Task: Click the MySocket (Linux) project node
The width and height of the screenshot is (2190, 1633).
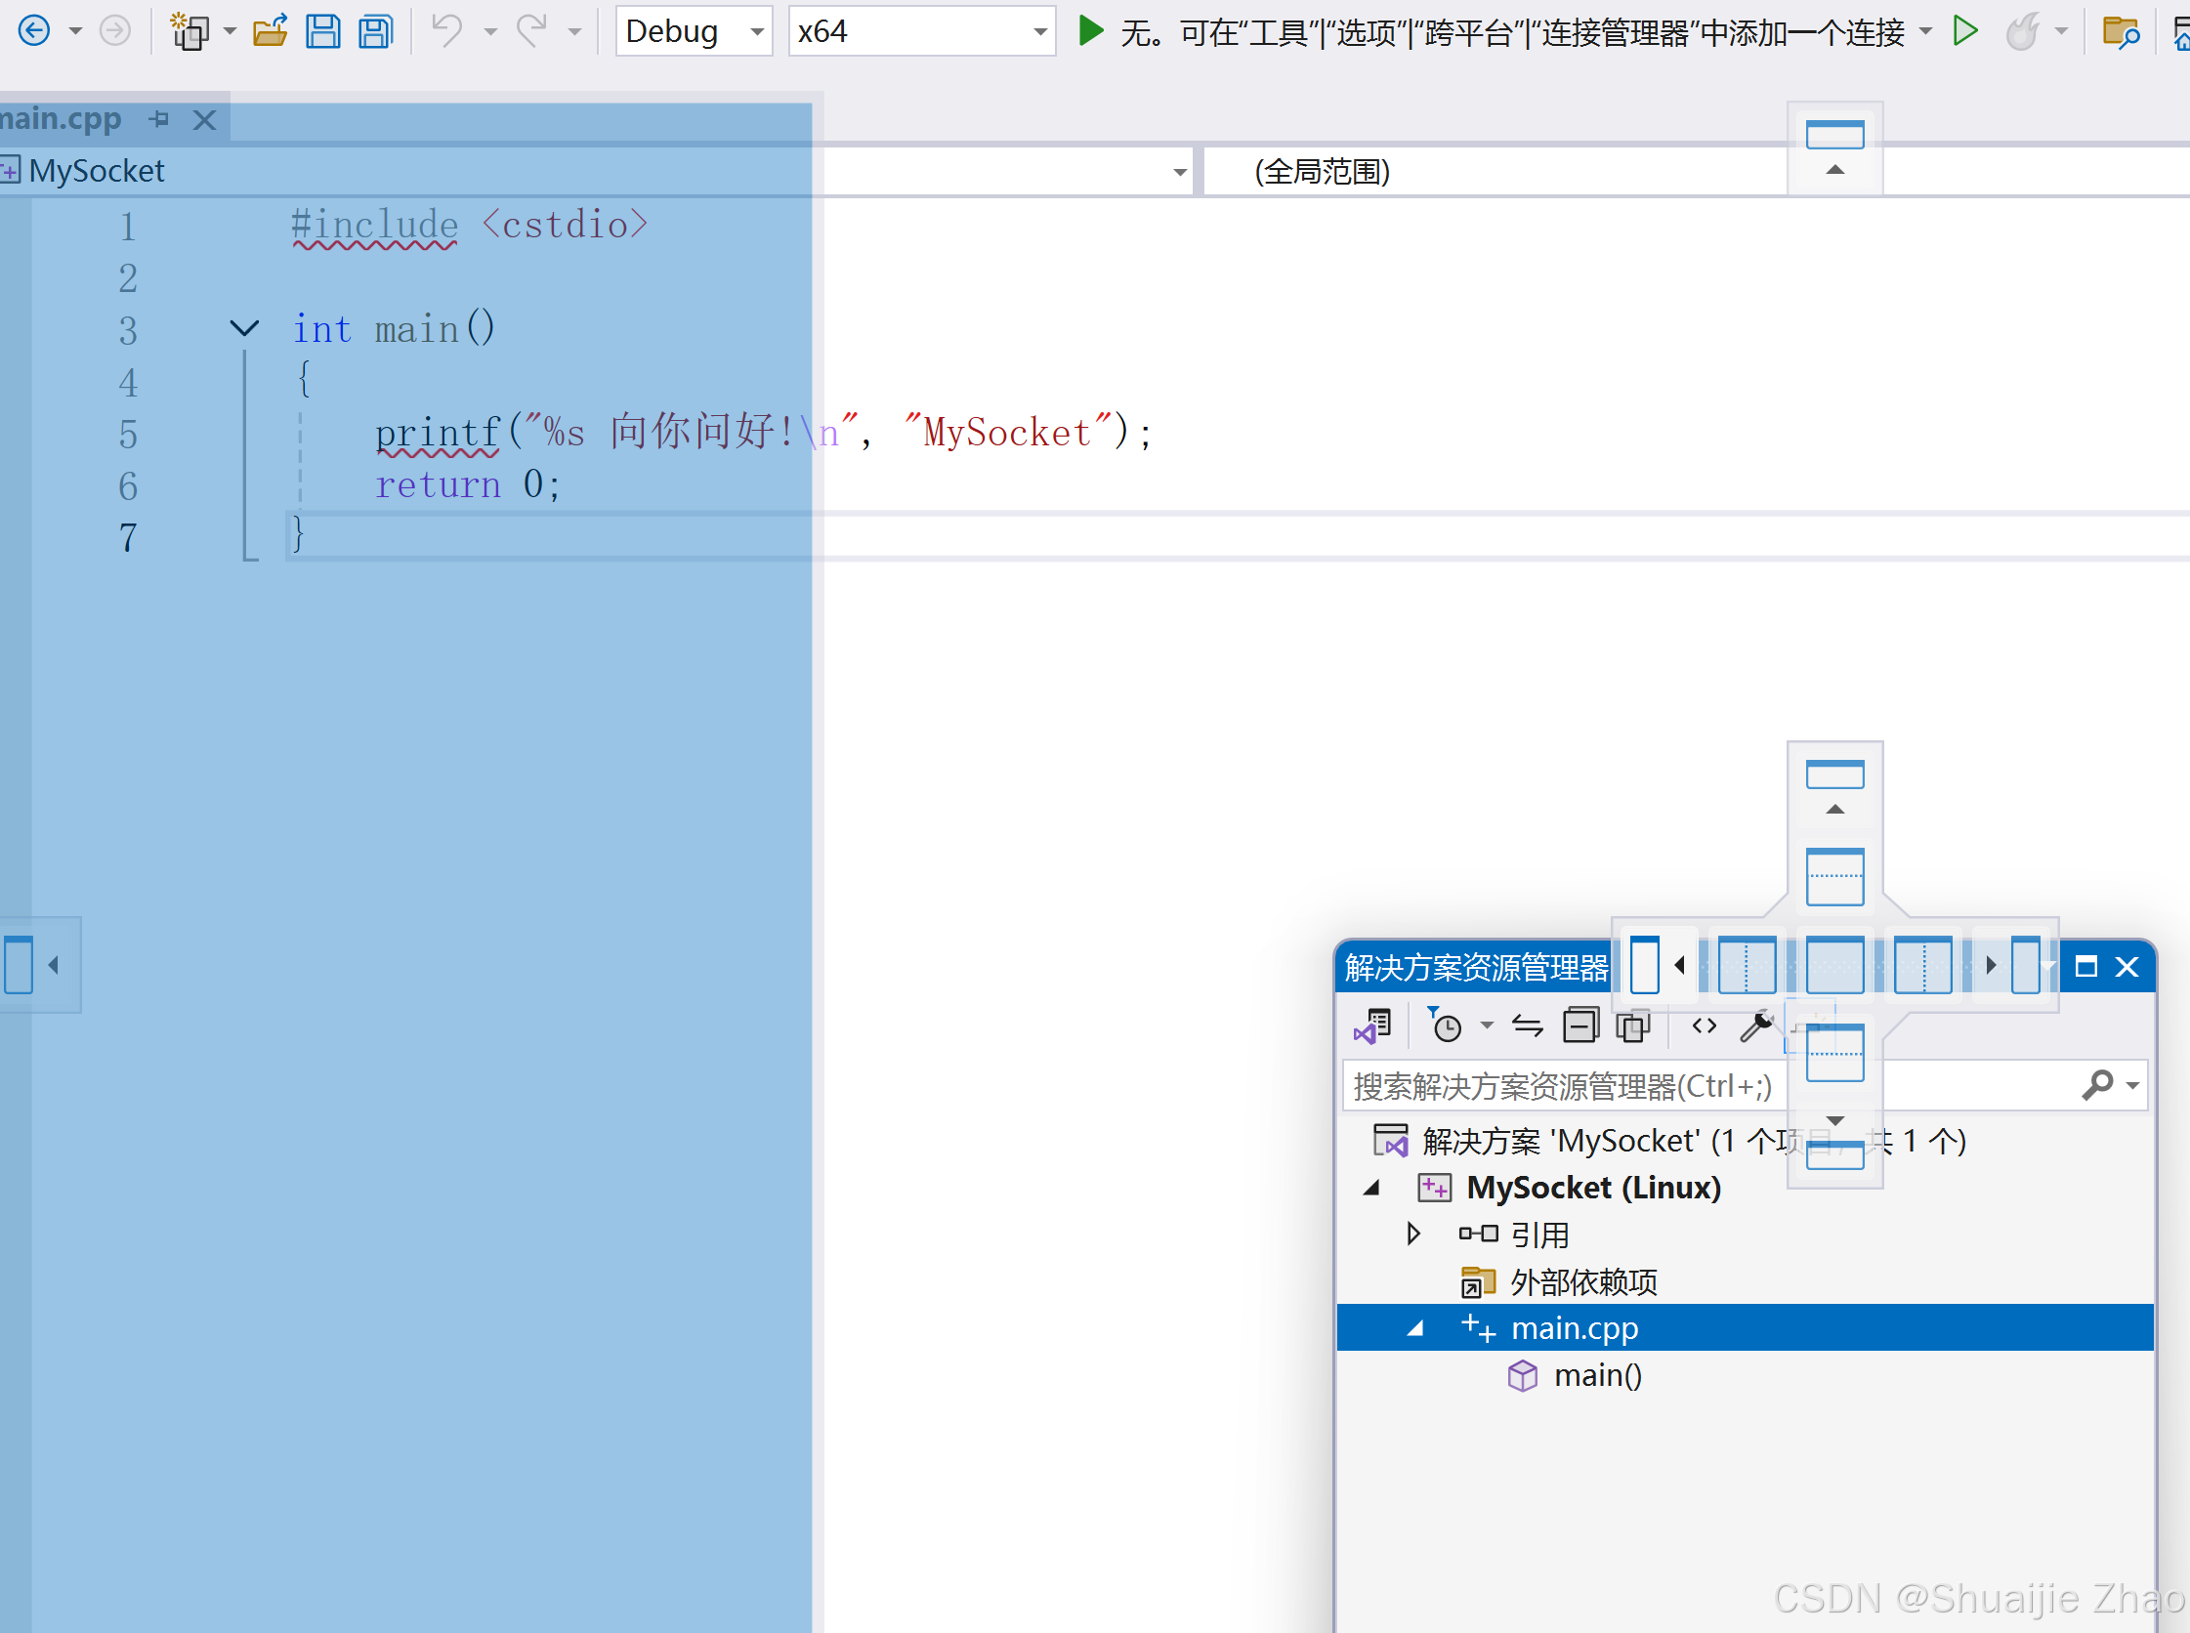Action: coord(1593,1188)
